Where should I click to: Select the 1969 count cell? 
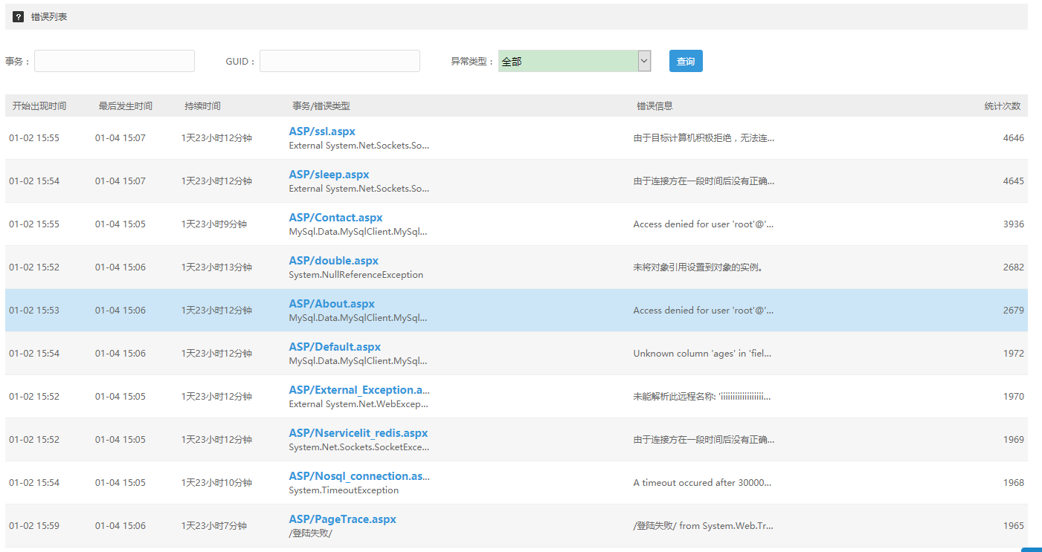[x=1013, y=440]
